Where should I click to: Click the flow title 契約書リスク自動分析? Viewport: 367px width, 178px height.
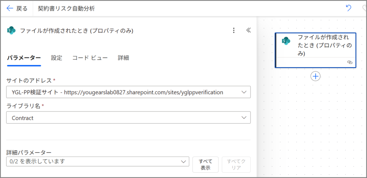click(x=67, y=9)
